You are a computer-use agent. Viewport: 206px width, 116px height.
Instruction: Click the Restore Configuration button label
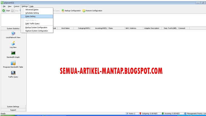click(94, 11)
